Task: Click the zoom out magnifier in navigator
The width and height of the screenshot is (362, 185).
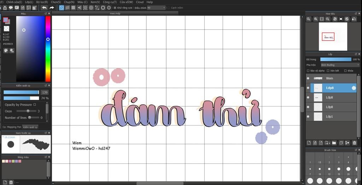Action: point(327,19)
